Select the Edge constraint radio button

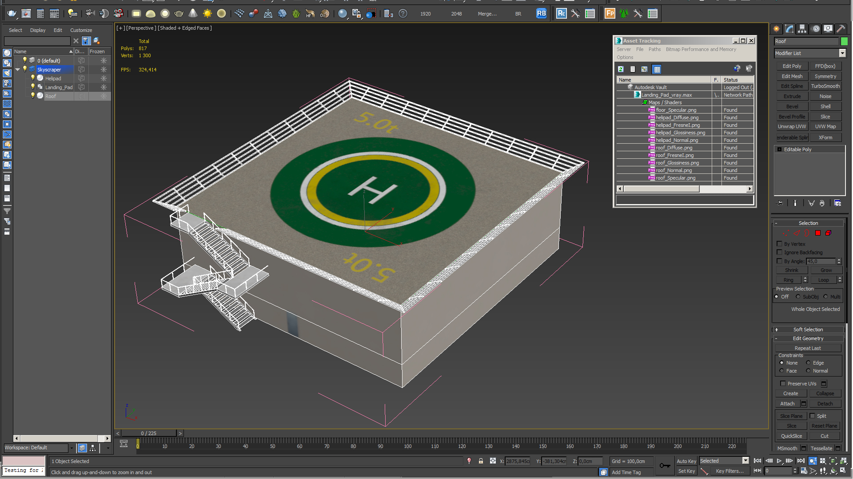click(808, 363)
